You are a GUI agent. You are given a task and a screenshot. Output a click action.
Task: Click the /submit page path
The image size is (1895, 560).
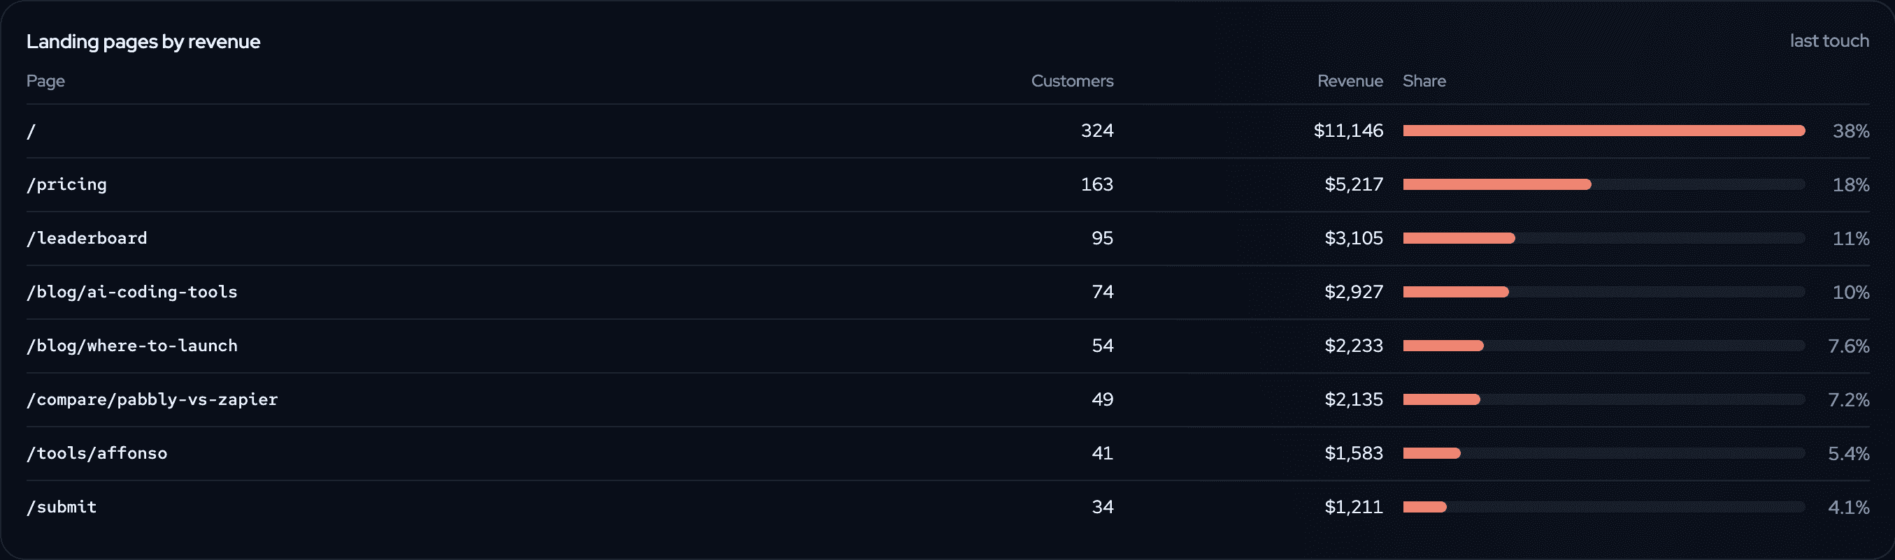click(x=62, y=507)
